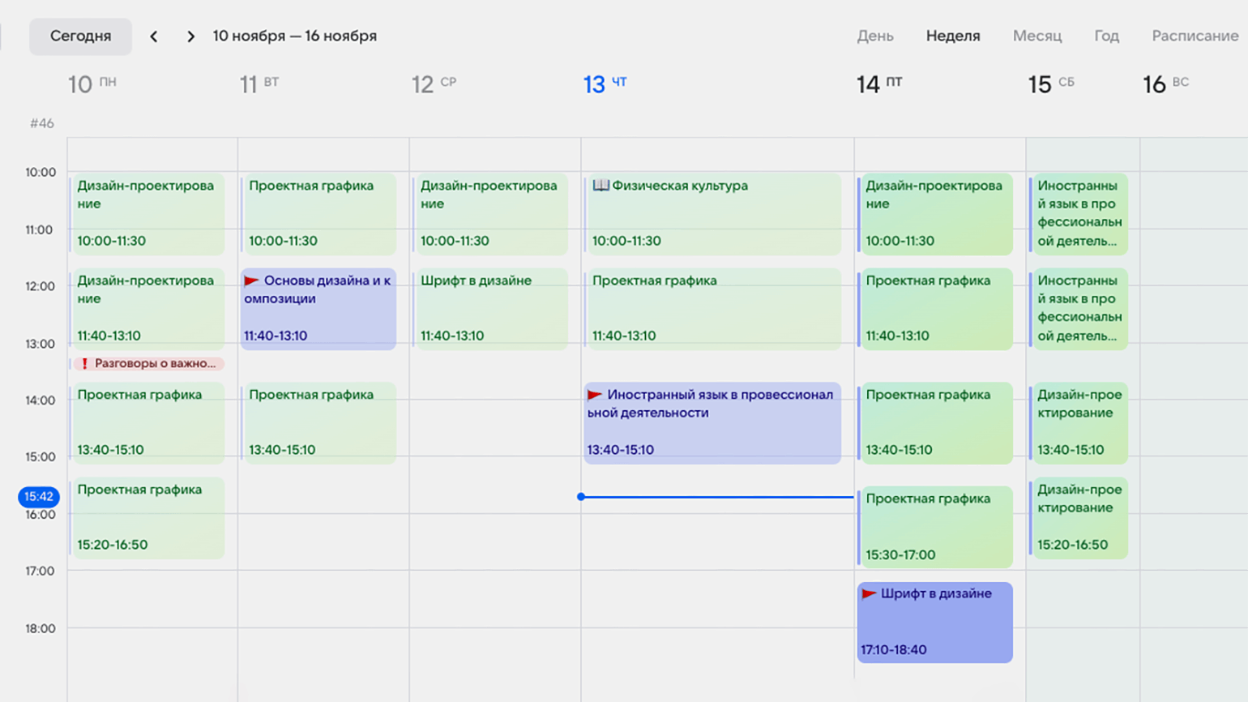Screen dimensions: 1248x702
Task: Select Thursday 13 day header
Action: click(605, 84)
